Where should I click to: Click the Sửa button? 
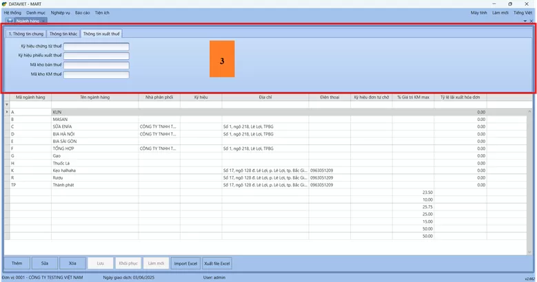pyautogui.click(x=45, y=263)
